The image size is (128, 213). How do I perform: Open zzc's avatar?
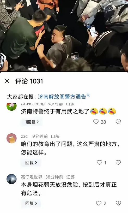(x=11, y=138)
